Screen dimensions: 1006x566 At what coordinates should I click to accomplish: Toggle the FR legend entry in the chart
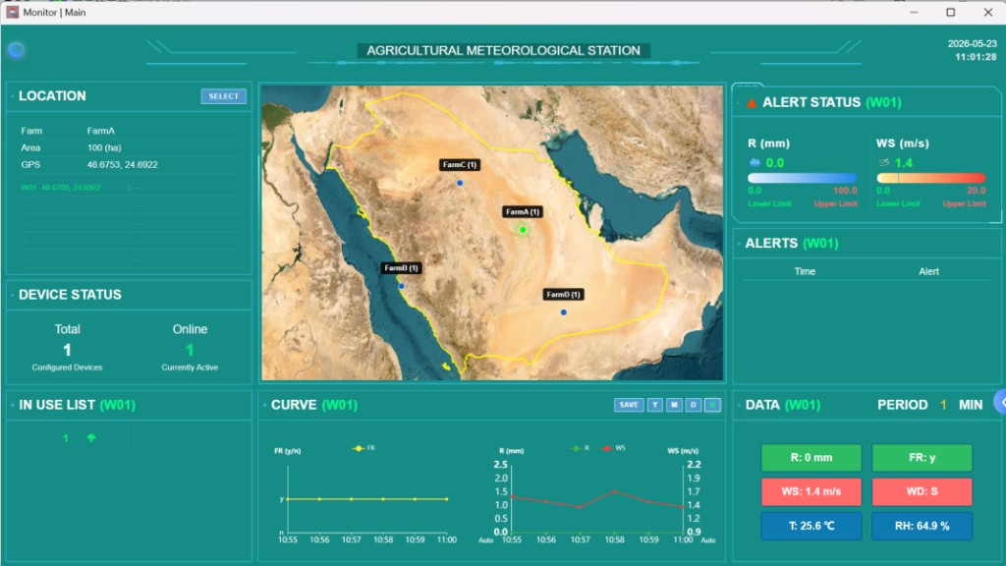pos(363,448)
